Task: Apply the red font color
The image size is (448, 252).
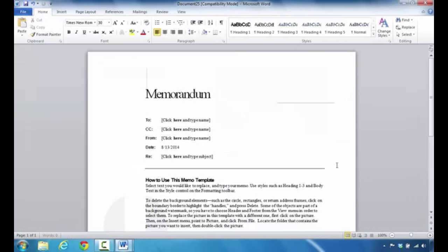Action: (x=143, y=32)
